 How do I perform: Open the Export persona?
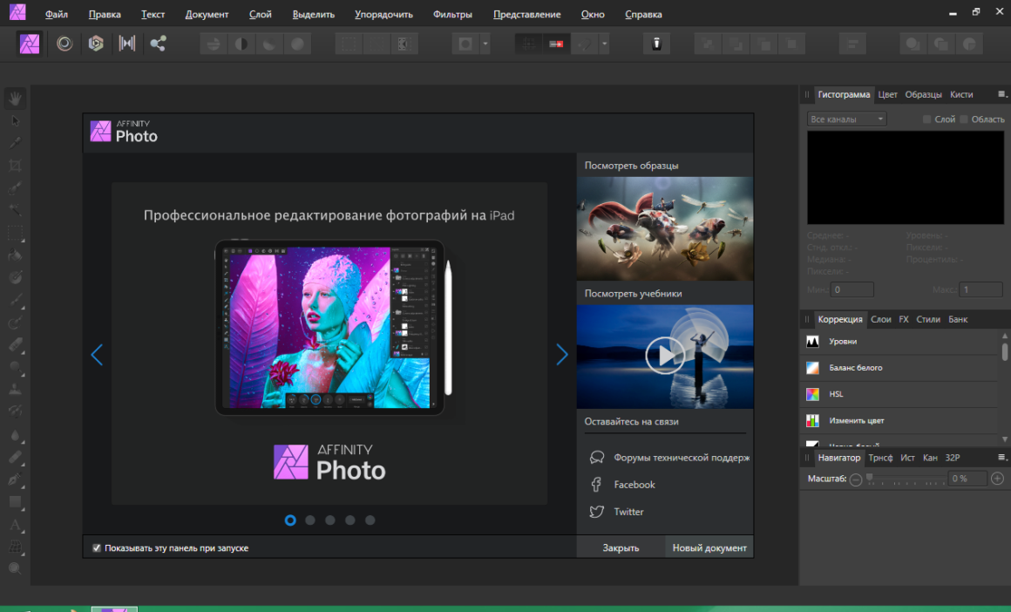[x=158, y=43]
